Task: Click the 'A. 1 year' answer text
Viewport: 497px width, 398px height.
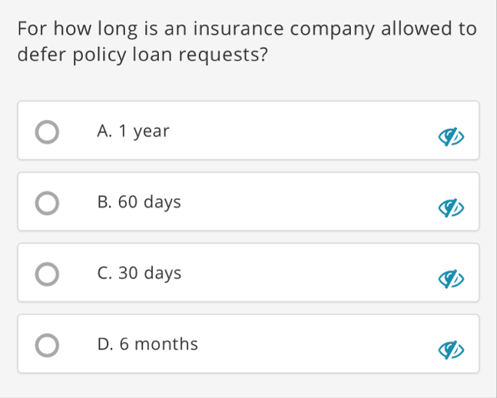Action: pos(133,131)
